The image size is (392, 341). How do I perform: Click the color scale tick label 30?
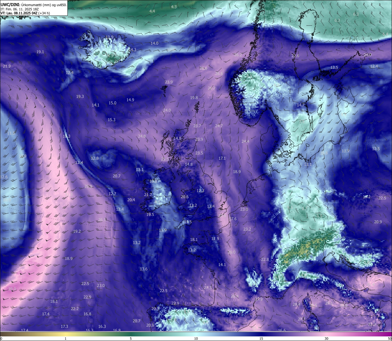click(326, 339)
